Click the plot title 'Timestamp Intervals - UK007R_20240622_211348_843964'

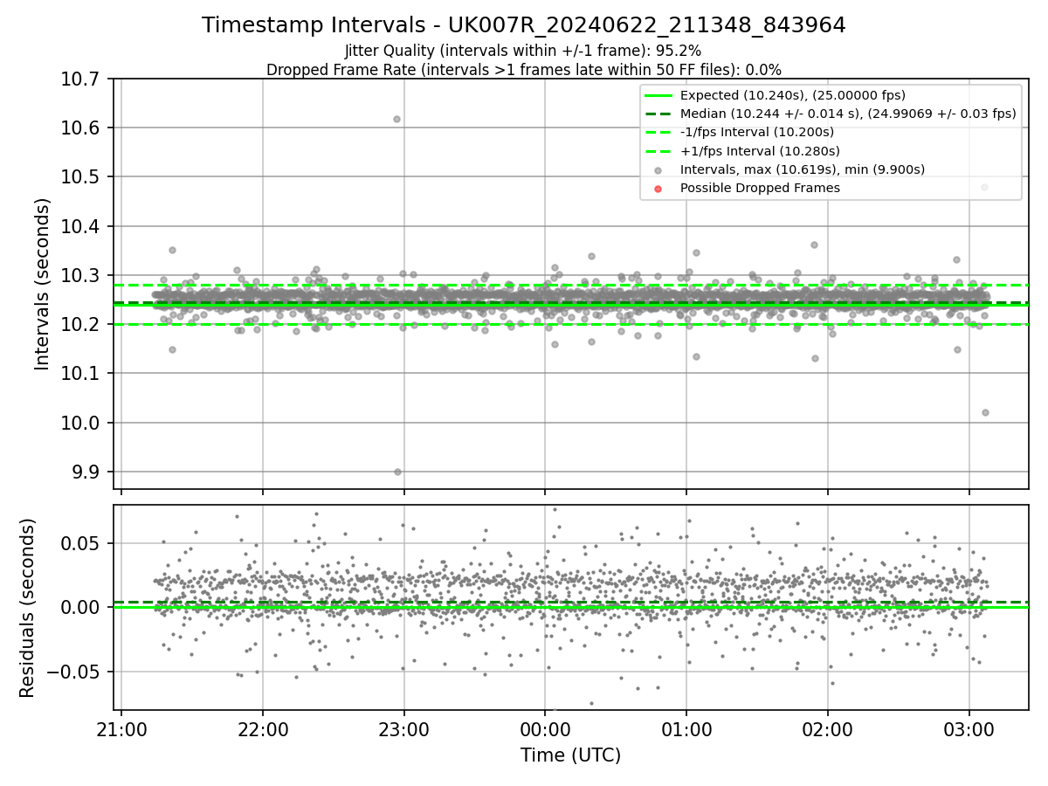(524, 25)
